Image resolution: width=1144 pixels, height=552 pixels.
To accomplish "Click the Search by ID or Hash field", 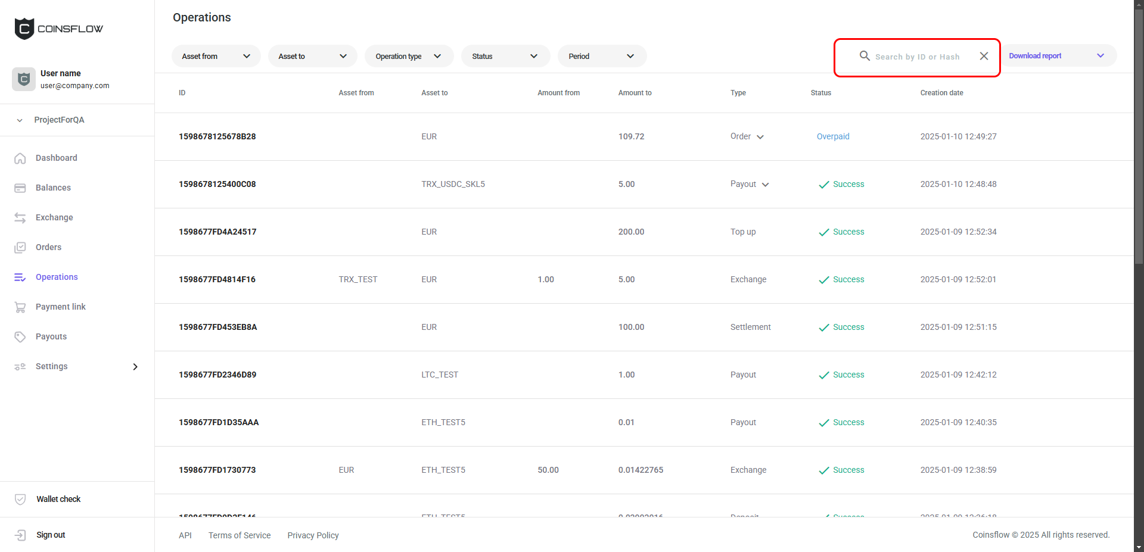I will pyautogui.click(x=917, y=57).
